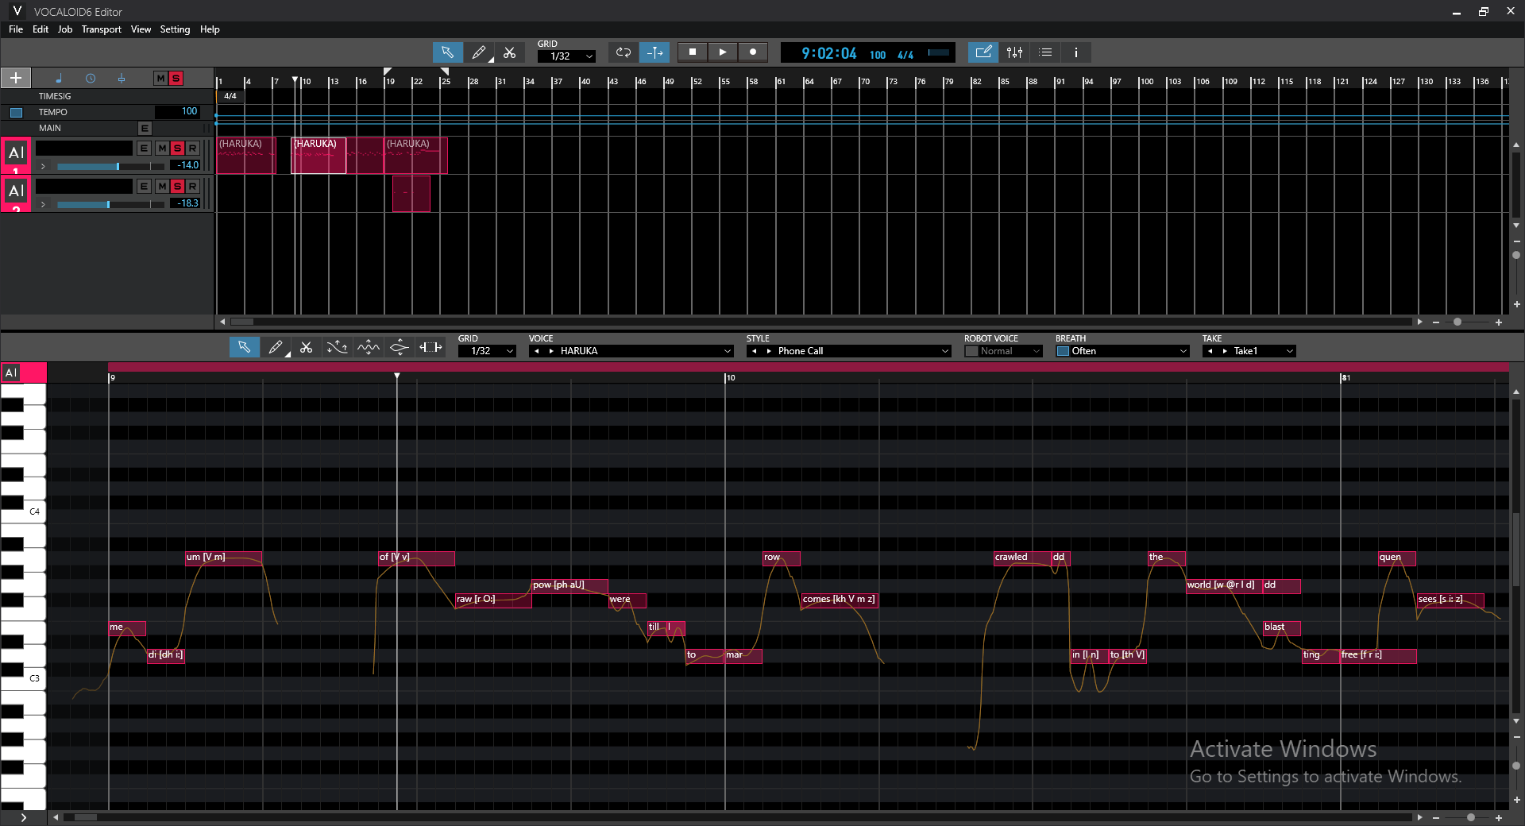The image size is (1525, 826).
Task: Select the Pencil tool in the top toolbar
Action: coord(479,52)
